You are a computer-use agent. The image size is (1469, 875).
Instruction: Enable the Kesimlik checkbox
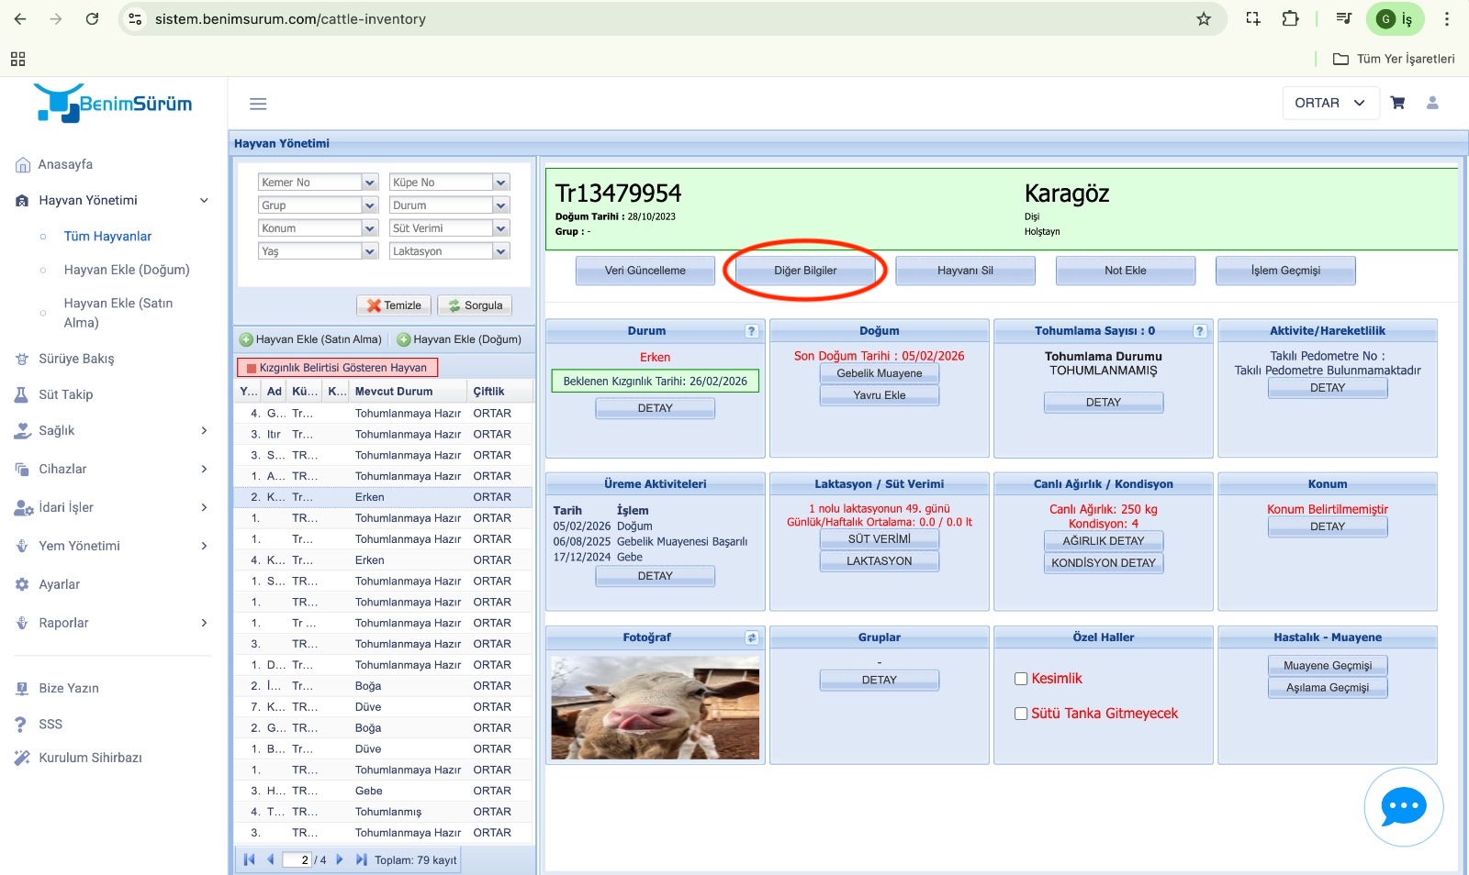click(1020, 679)
